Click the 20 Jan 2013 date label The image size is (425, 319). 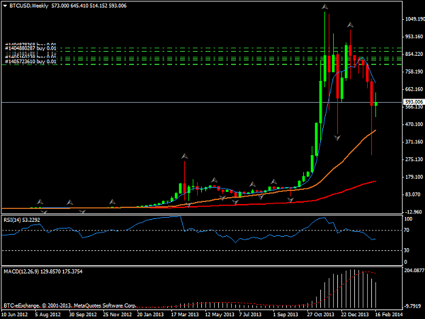(150, 314)
